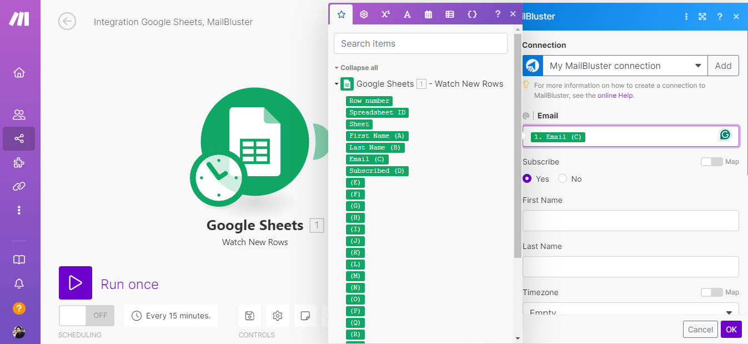Click the save scenario disk icon

point(249,316)
